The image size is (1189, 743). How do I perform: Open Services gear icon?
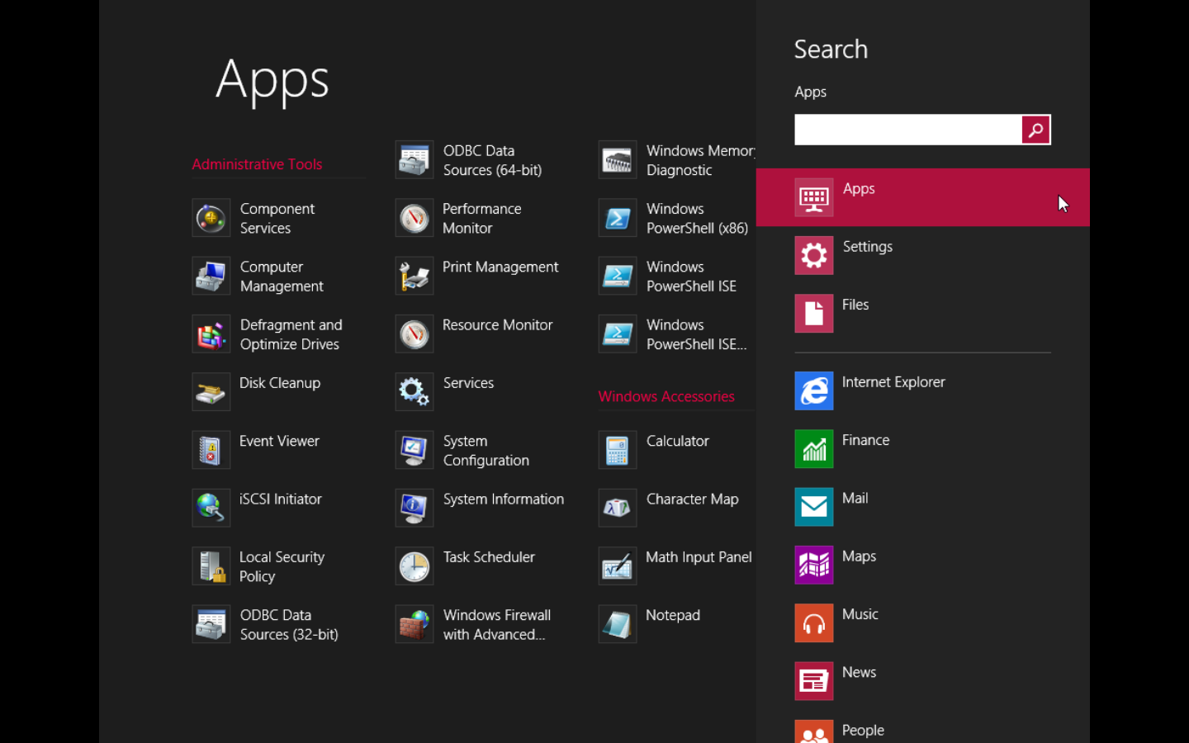[x=414, y=392]
